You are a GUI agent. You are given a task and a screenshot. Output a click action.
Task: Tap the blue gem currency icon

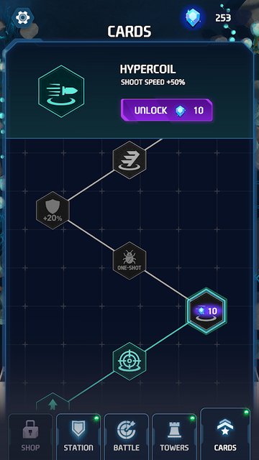click(x=192, y=17)
